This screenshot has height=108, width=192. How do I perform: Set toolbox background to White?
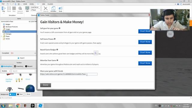click(x=13, y=94)
